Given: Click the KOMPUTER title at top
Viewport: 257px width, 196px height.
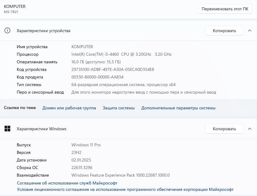Looking at the screenshot, I should (15, 6).
